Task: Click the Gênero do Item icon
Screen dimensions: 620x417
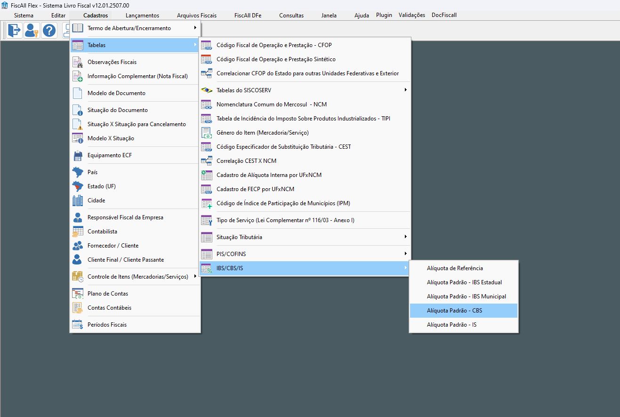Action: [x=207, y=133]
